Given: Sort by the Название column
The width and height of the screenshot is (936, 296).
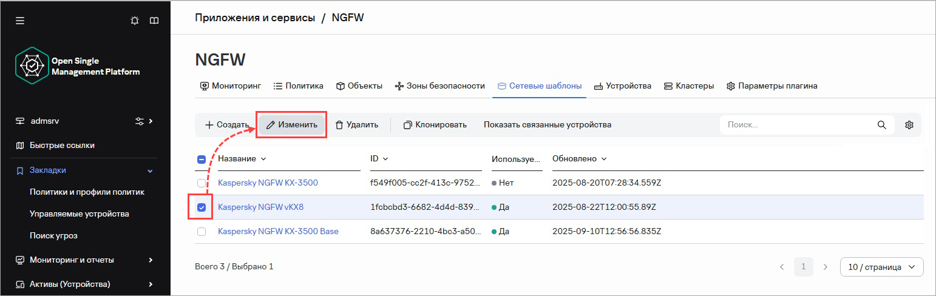Looking at the screenshot, I should [242, 159].
